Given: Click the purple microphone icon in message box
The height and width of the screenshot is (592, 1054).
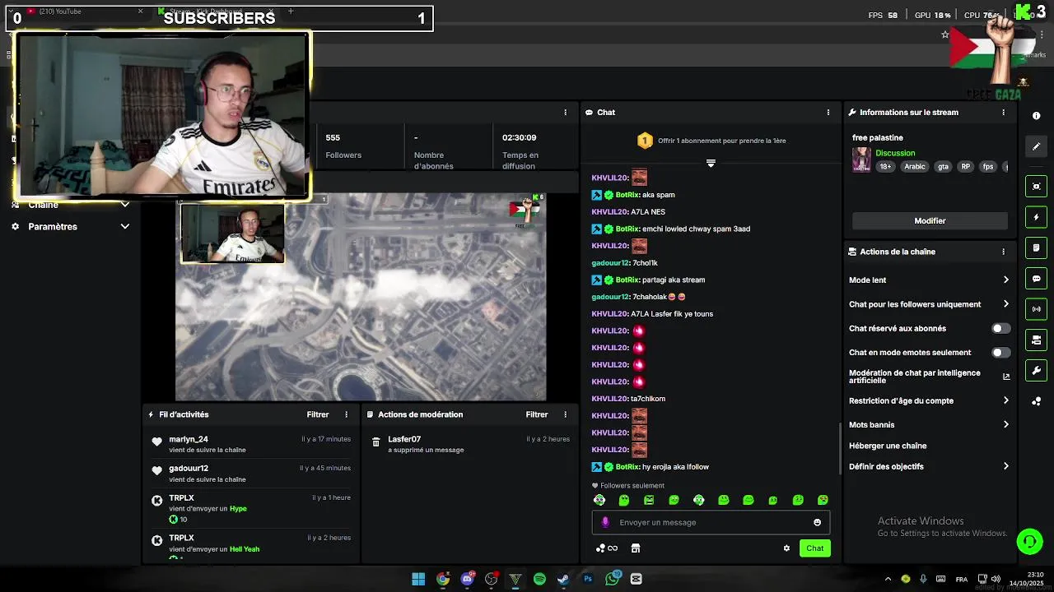Looking at the screenshot, I should pyautogui.click(x=605, y=522).
